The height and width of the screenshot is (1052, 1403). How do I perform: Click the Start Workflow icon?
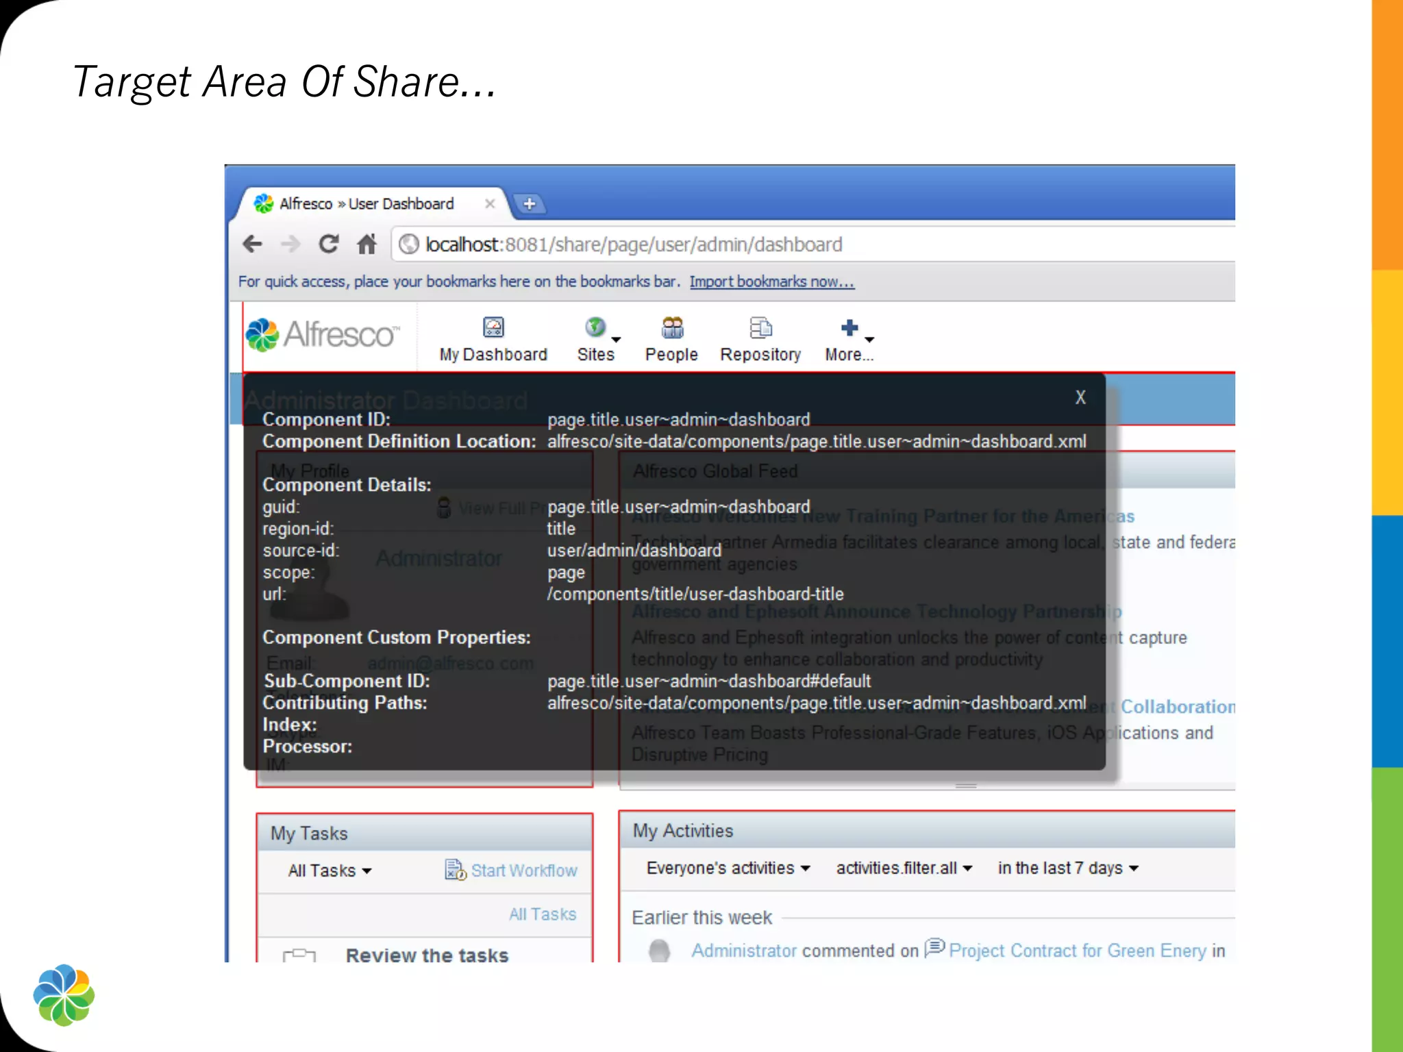(x=456, y=870)
